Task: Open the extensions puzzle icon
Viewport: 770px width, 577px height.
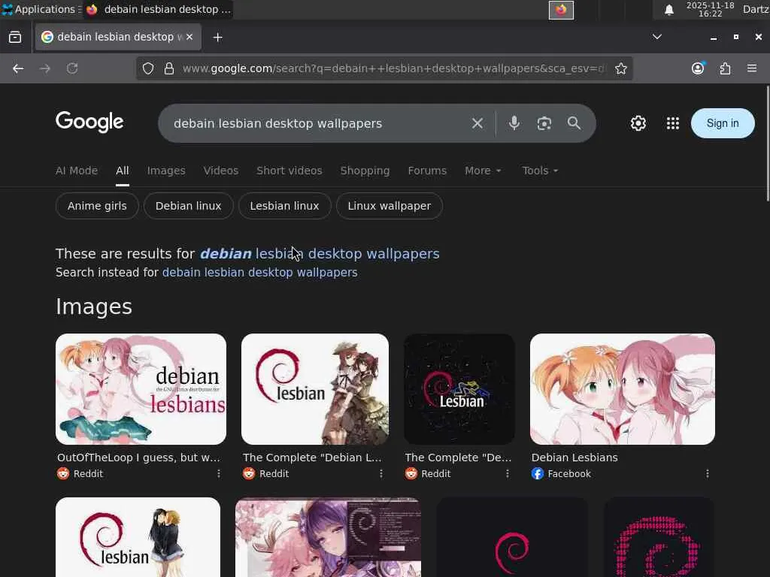Action: point(725,68)
